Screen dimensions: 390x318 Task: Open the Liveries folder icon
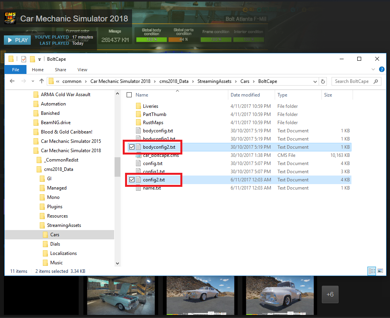(x=139, y=106)
